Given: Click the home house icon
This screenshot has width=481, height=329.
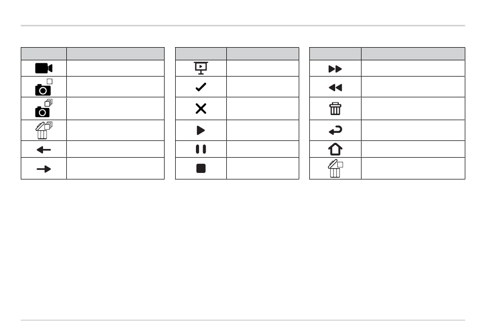Looking at the screenshot, I should [335, 150].
